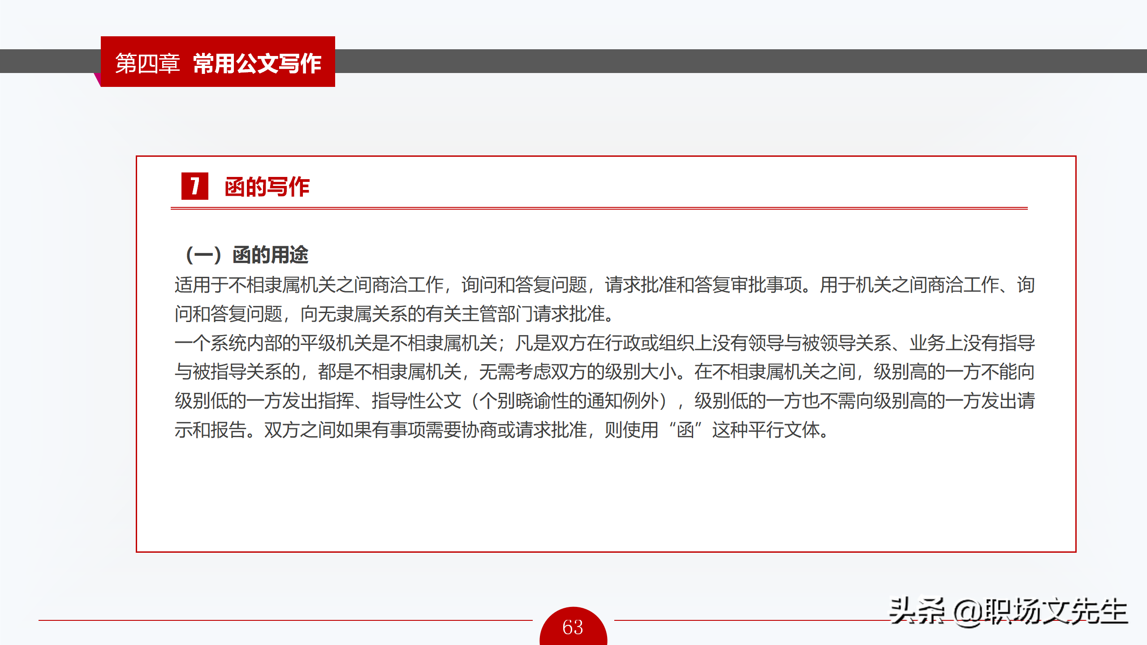Click the red footer line left of the page number

285,620
